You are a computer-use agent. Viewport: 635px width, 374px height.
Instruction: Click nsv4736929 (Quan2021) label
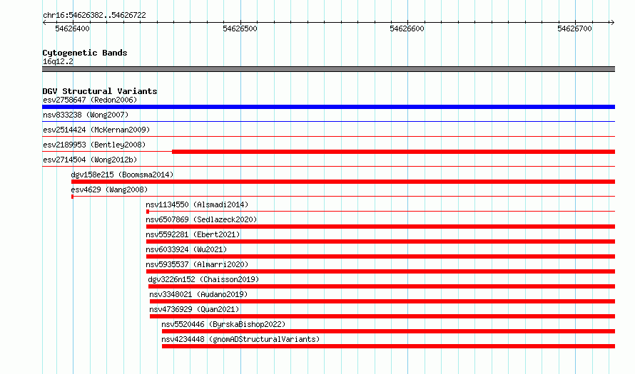pos(194,309)
